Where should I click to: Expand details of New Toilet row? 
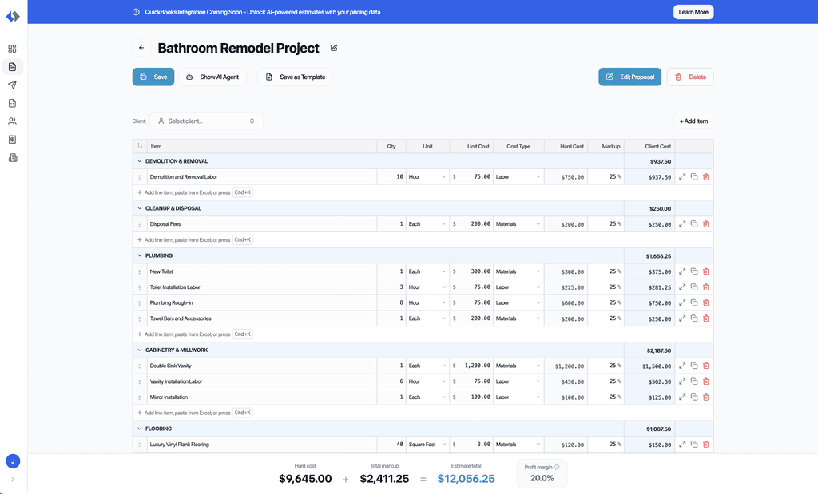[x=682, y=271]
